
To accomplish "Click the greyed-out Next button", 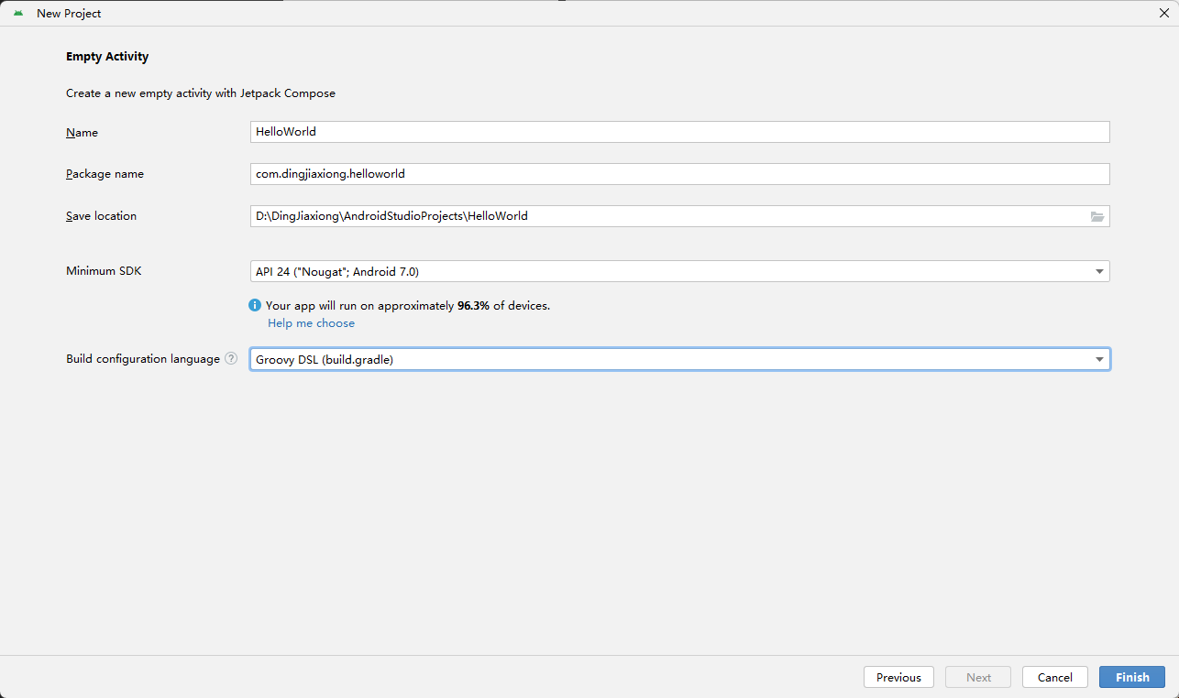I will point(978,677).
